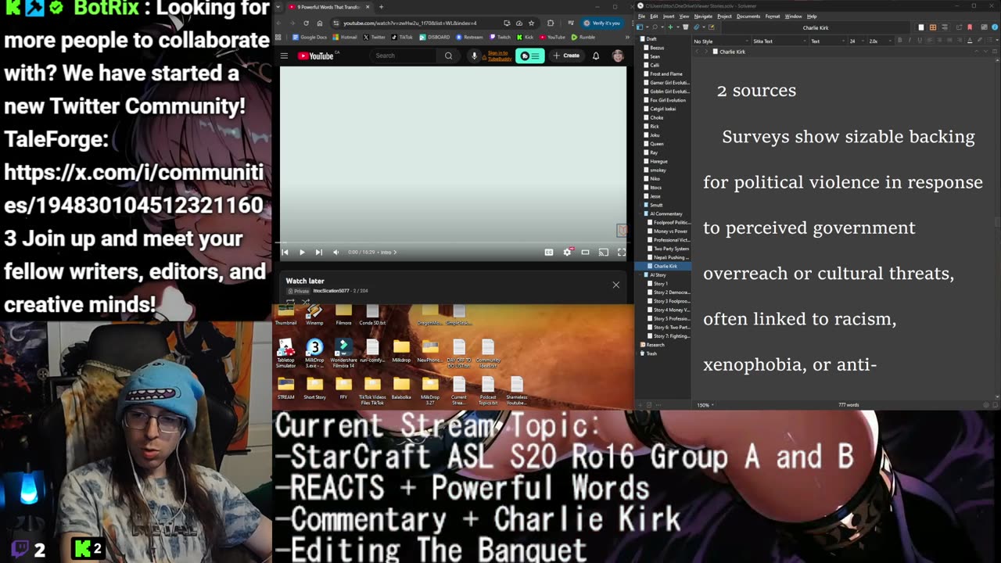Open YouTube player settings gear

coord(567,252)
